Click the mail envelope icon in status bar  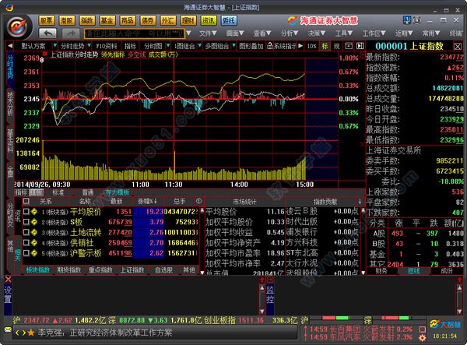click(8, 329)
